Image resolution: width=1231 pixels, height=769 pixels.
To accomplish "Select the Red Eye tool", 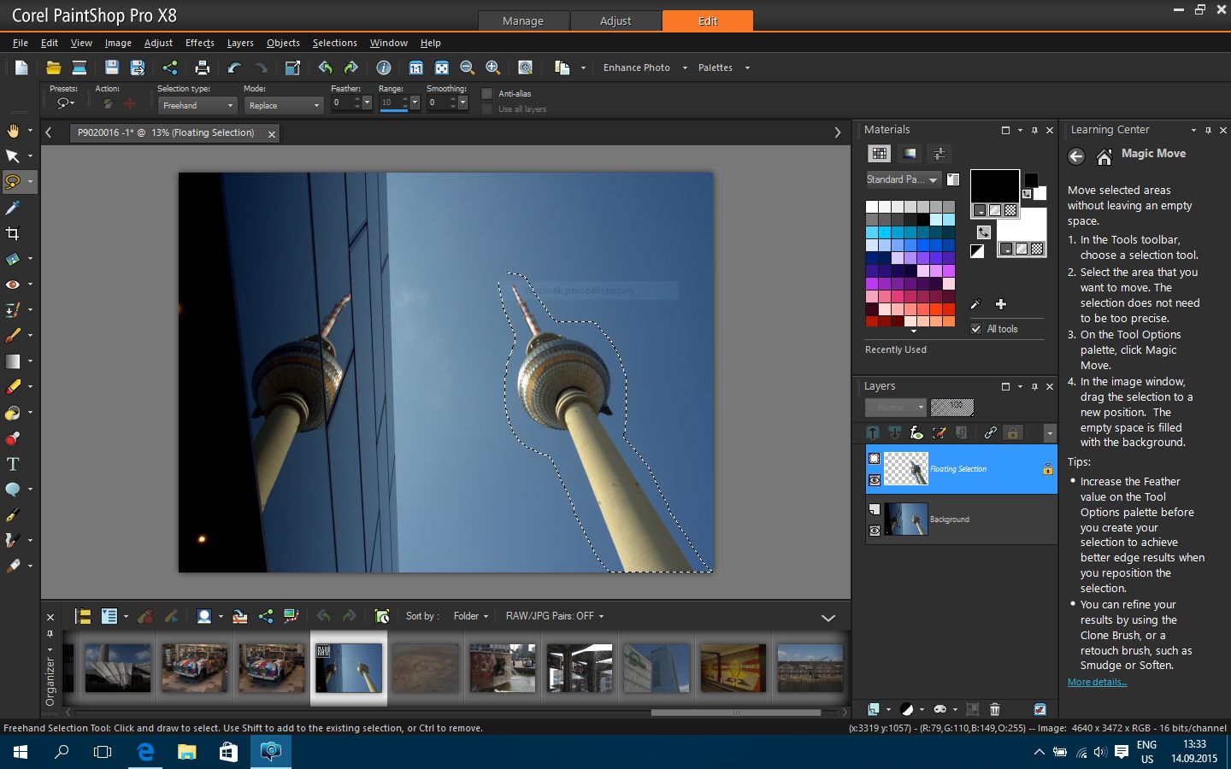I will 13,285.
